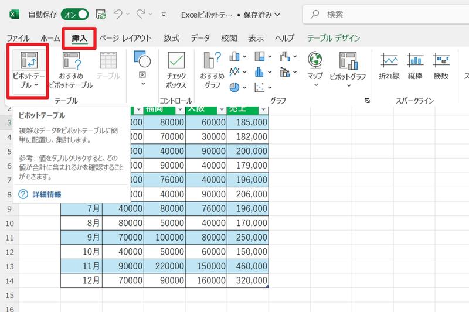This screenshot has height=312, width=469.
Task: Insert a combo chart
Action: (x=285, y=71)
